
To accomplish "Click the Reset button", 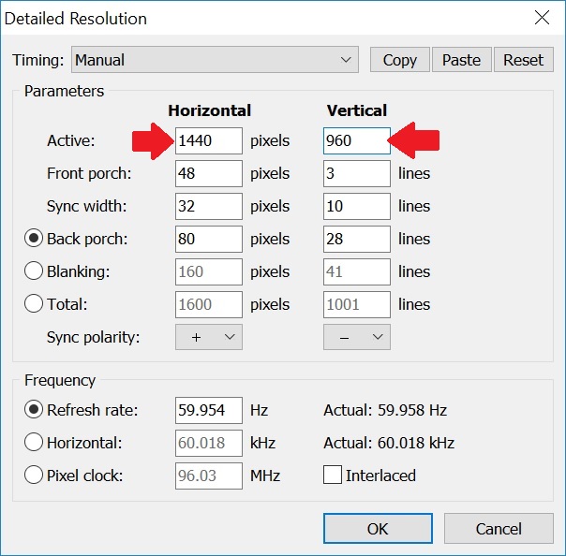I will (x=524, y=60).
